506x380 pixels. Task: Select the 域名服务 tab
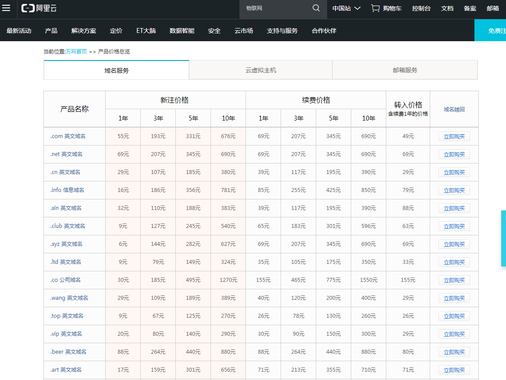[117, 70]
